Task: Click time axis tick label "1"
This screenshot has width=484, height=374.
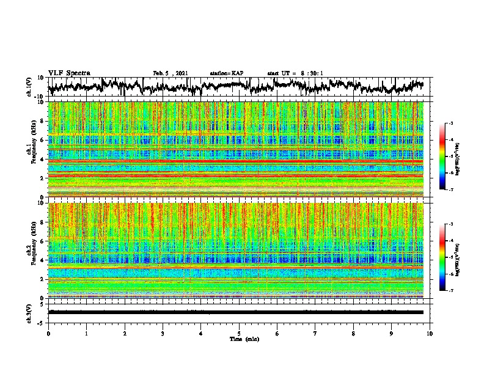Action: 86,334
